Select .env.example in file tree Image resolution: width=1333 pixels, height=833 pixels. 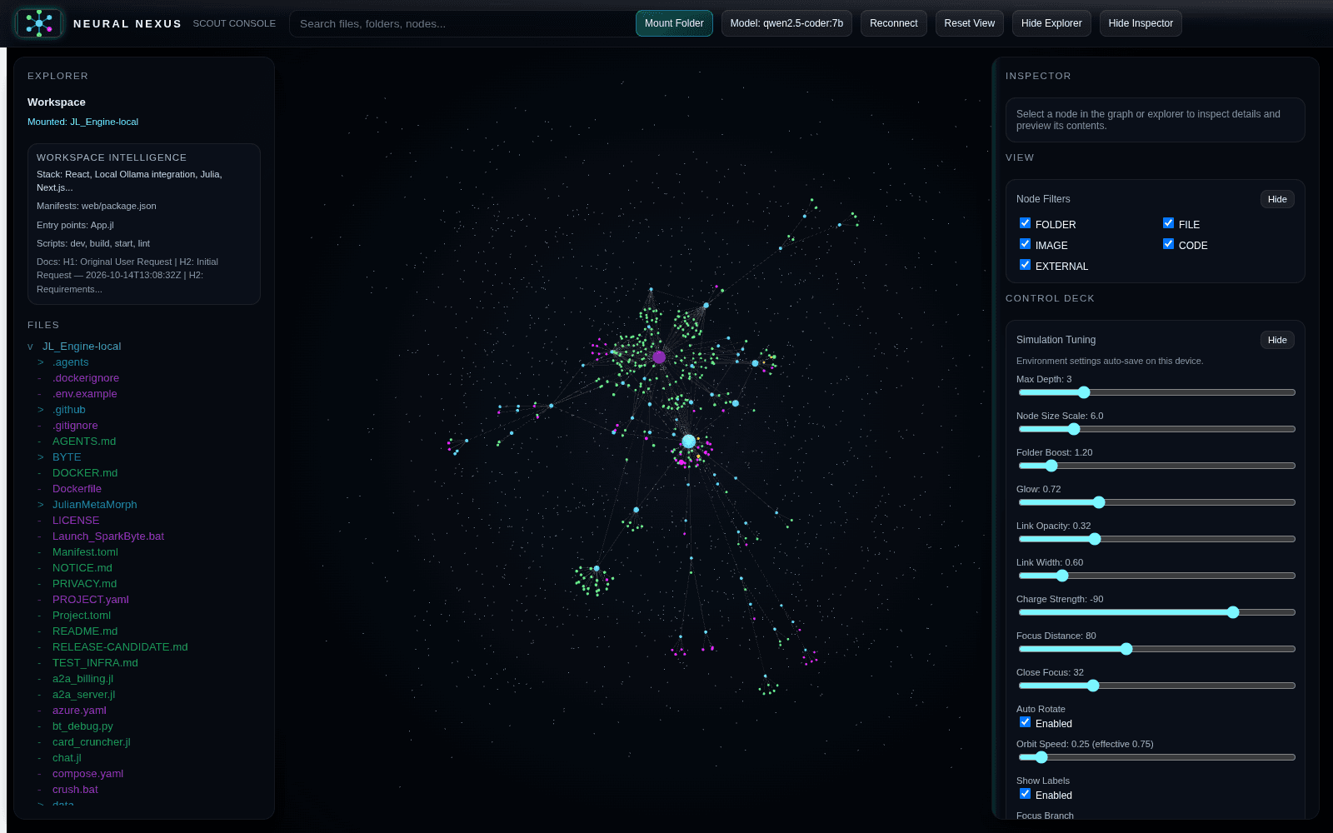(x=84, y=394)
